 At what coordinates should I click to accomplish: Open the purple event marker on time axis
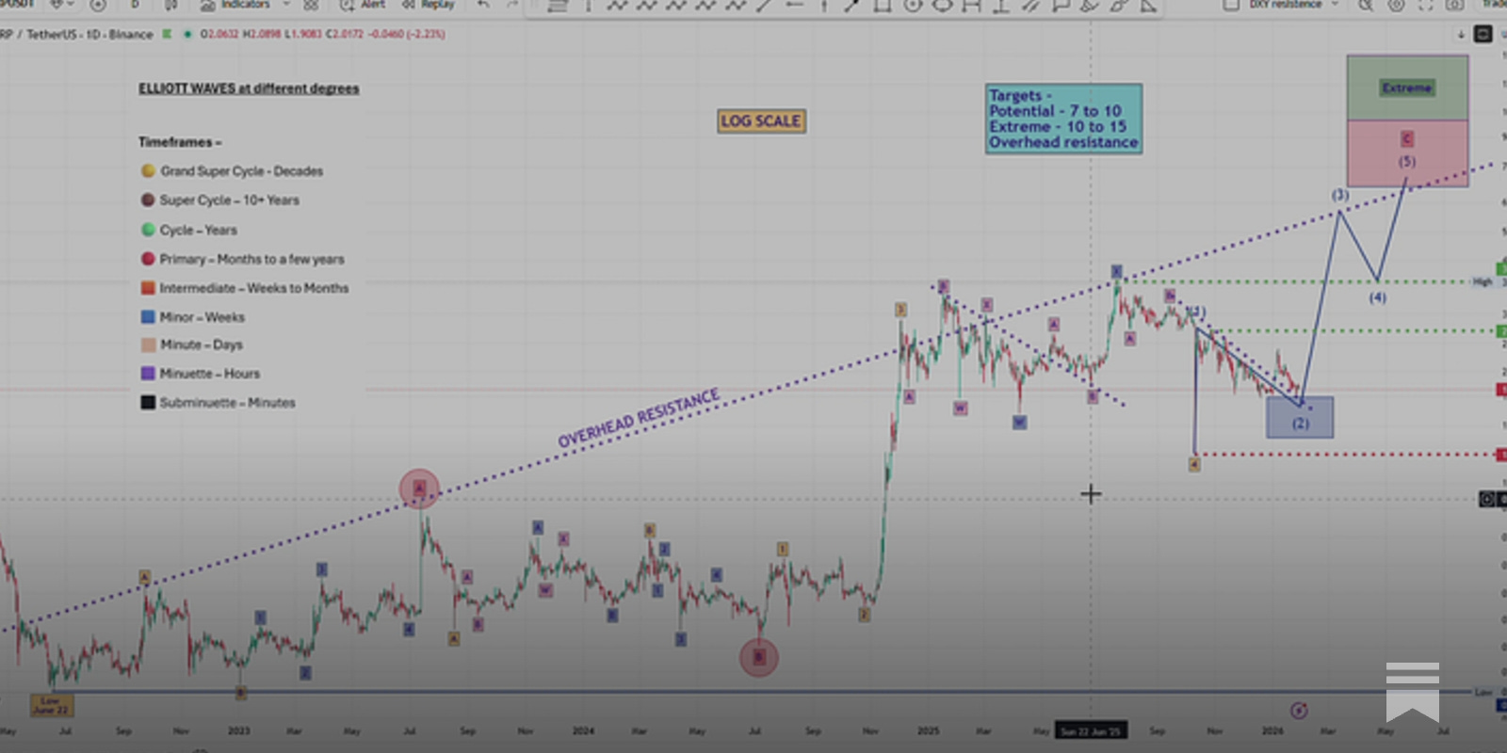point(1299,710)
